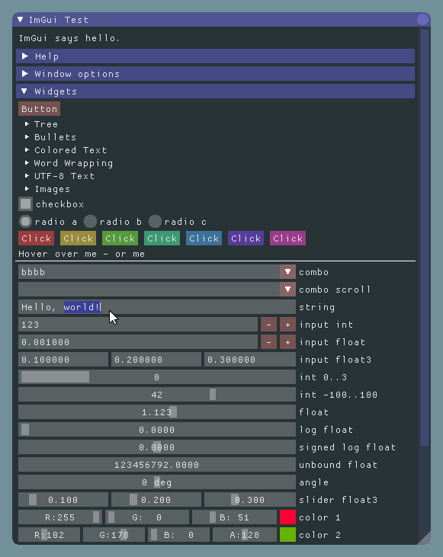
Task: Open the red color 1 swatch
Action: pos(287,517)
